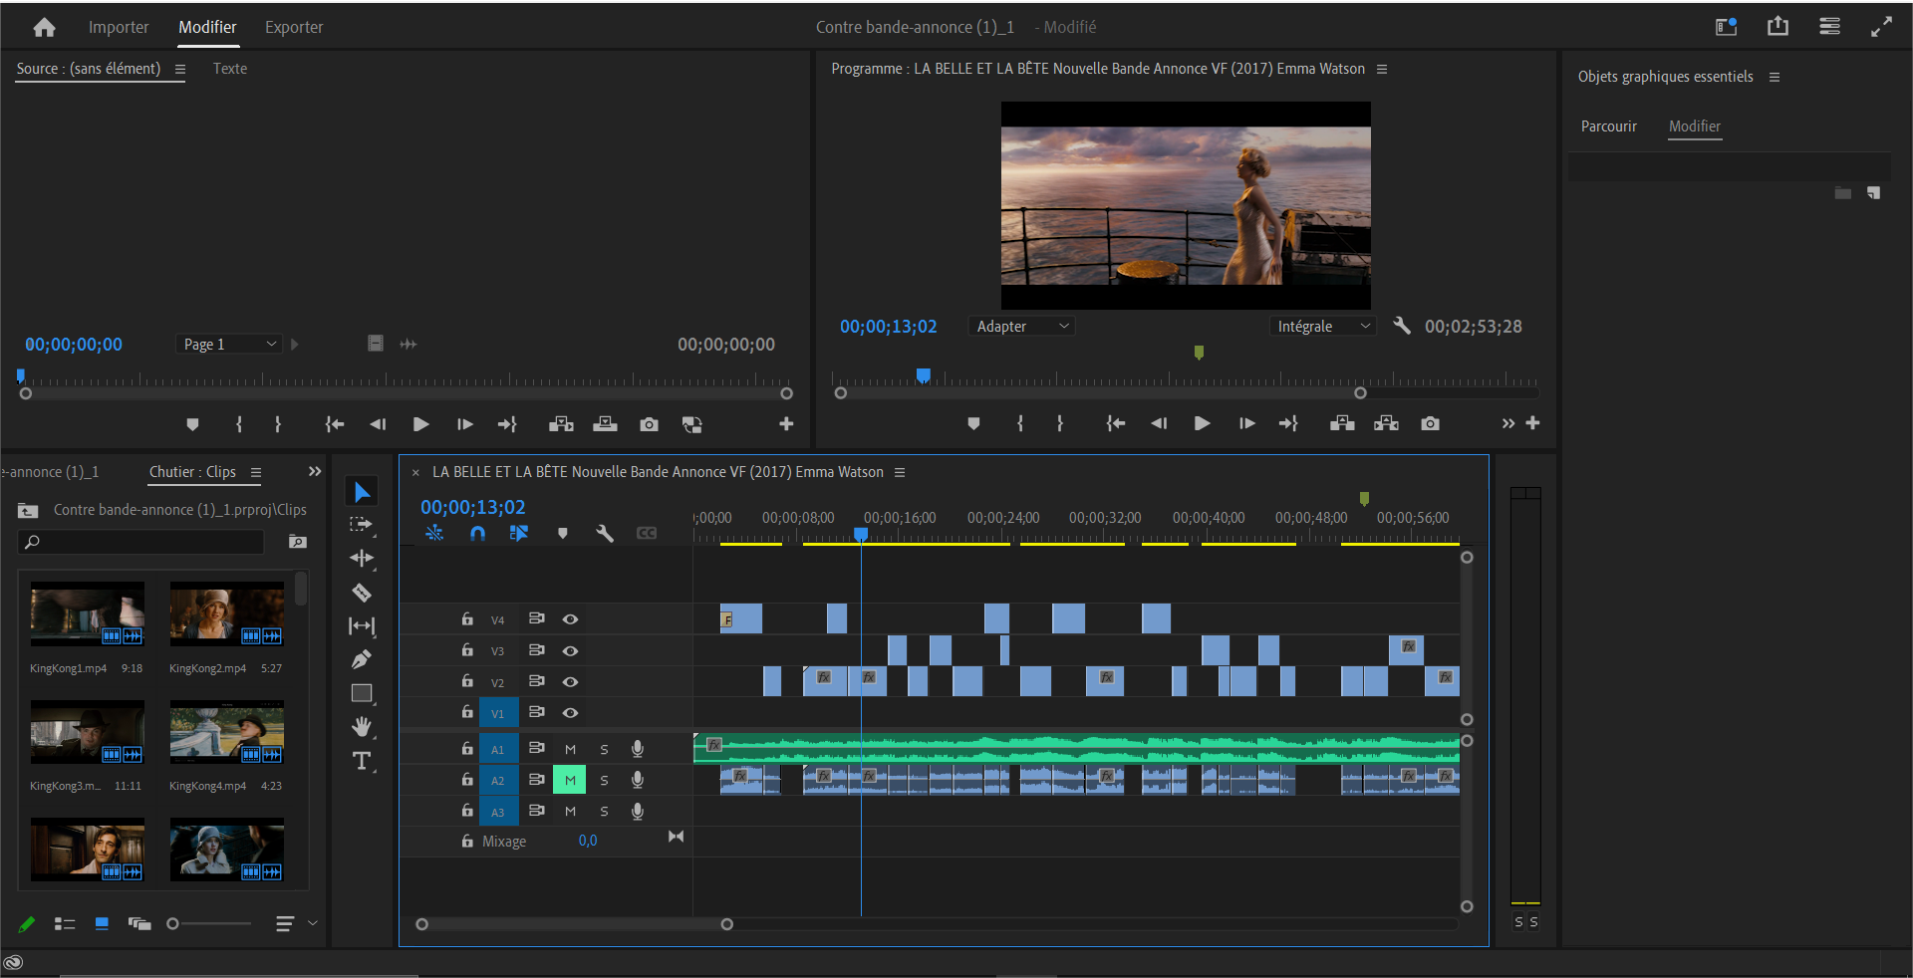Viewport: 1913px width, 978px height.
Task: Open the Adapter zoom level dropdown
Action: [x=1020, y=326]
